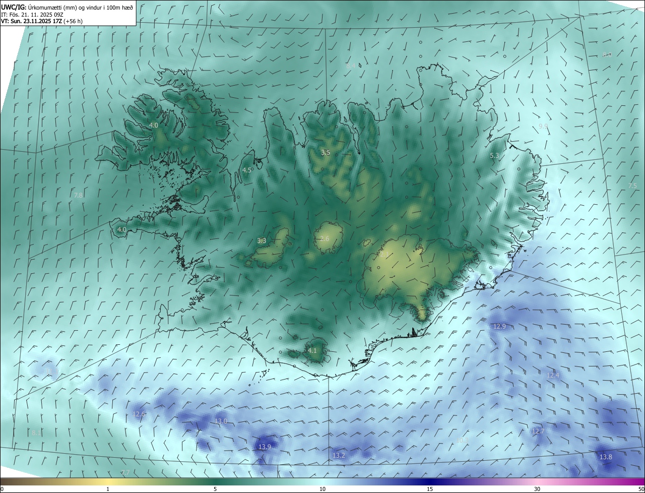Viewport: 645px width, 493px height.
Task: Click the 13.8 value label
Action: [x=606, y=457]
